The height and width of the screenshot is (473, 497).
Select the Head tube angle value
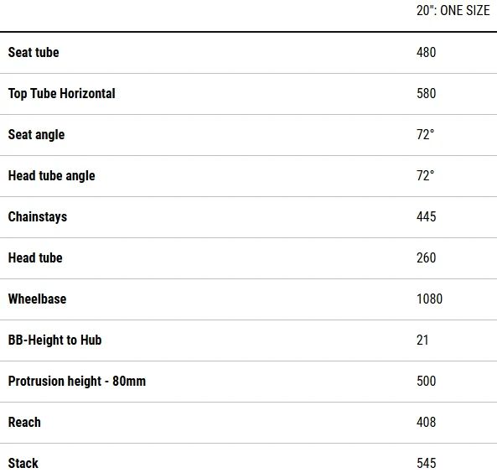pyautogui.click(x=425, y=176)
